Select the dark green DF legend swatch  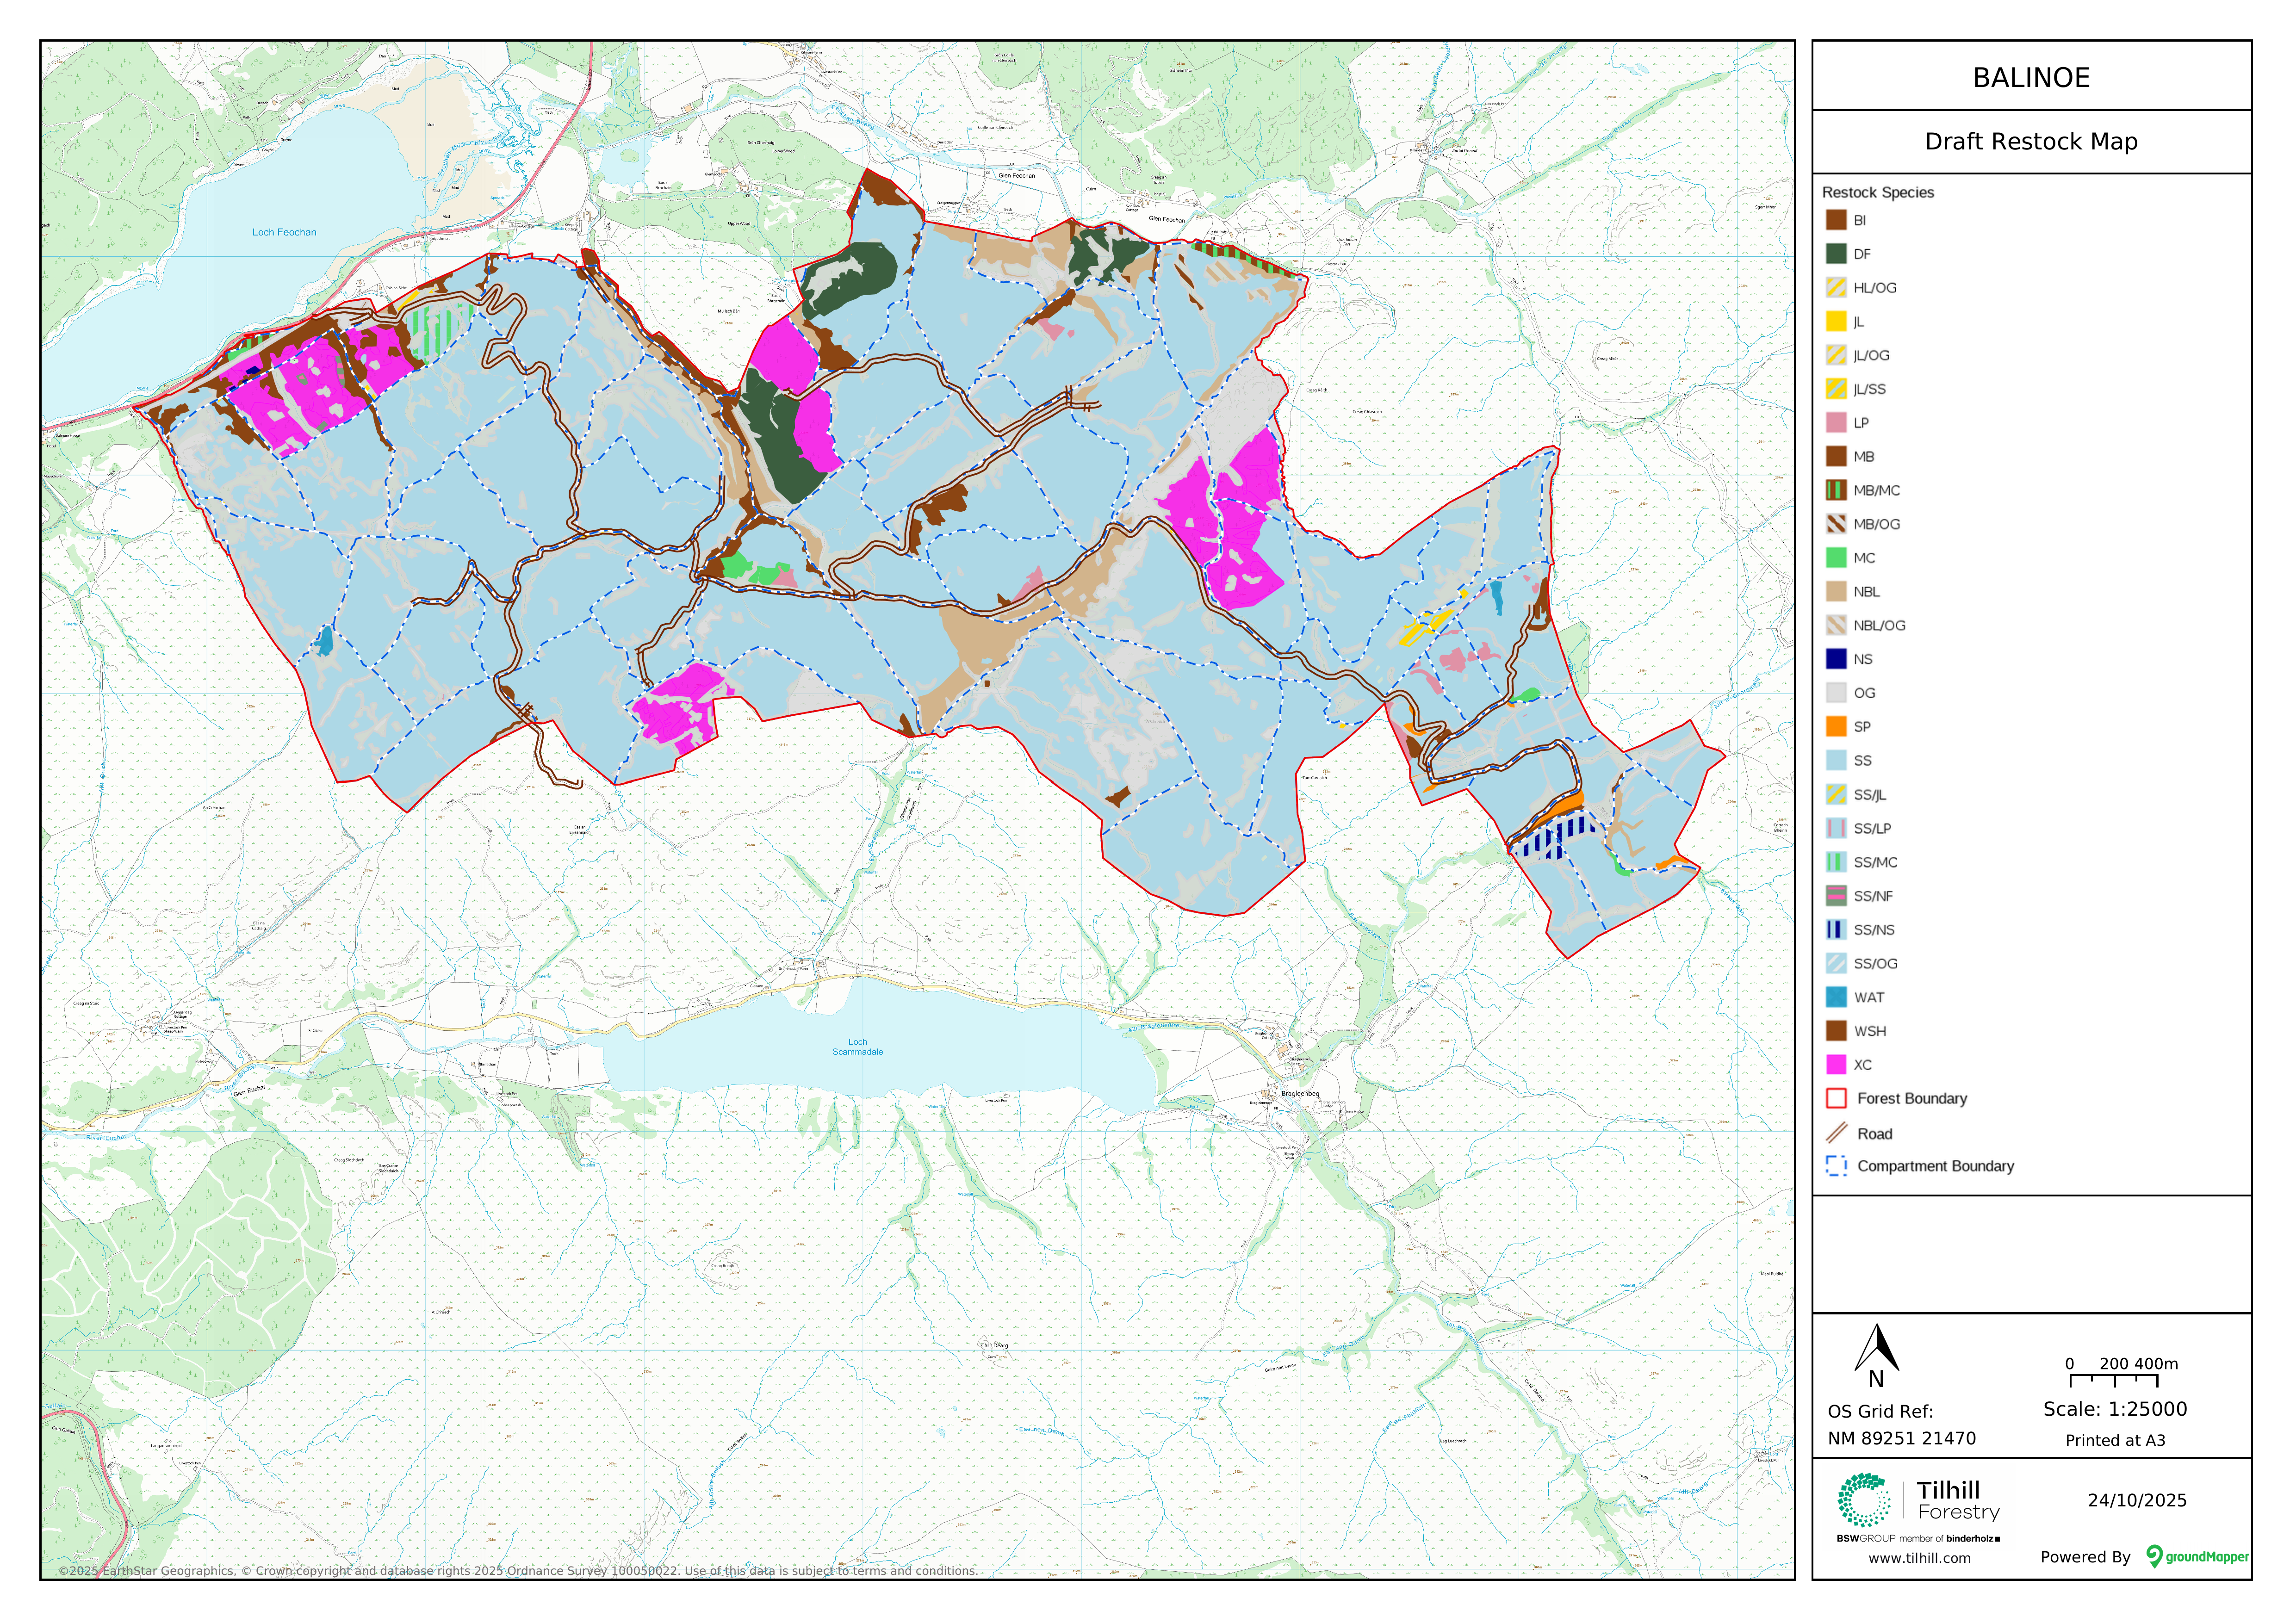pyautogui.click(x=1836, y=254)
